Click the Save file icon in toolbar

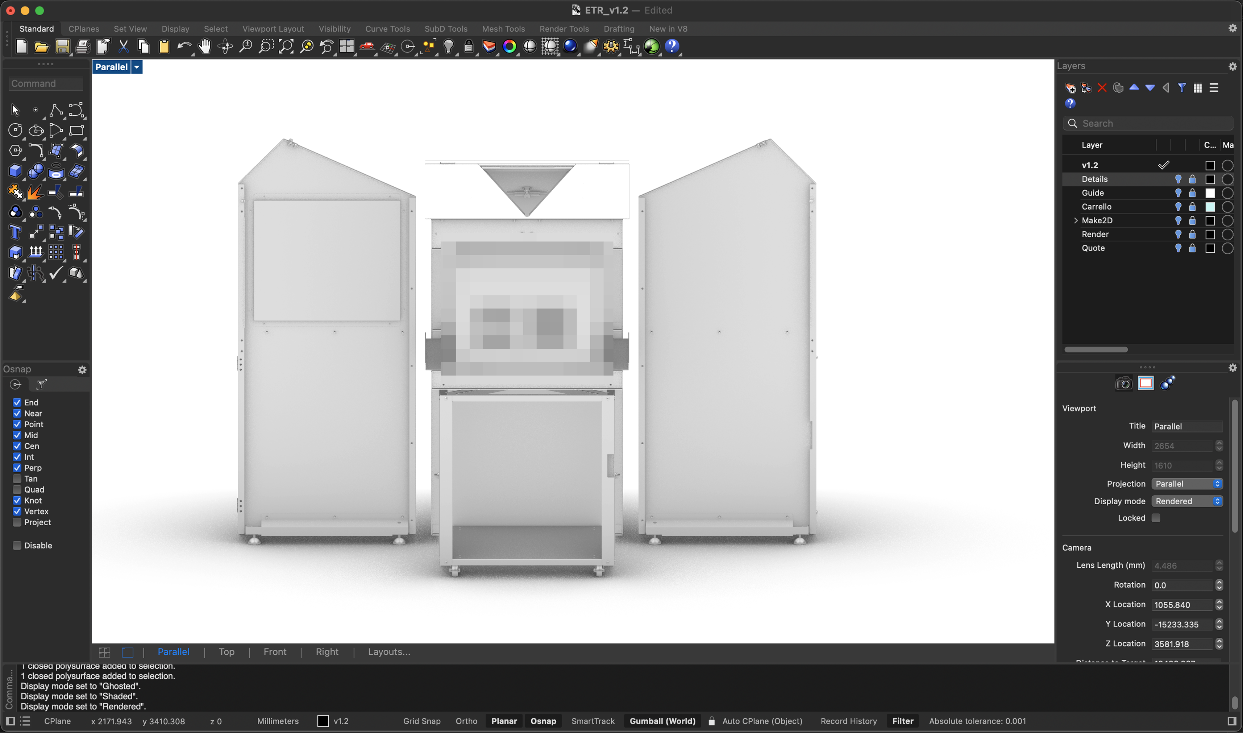[62, 46]
